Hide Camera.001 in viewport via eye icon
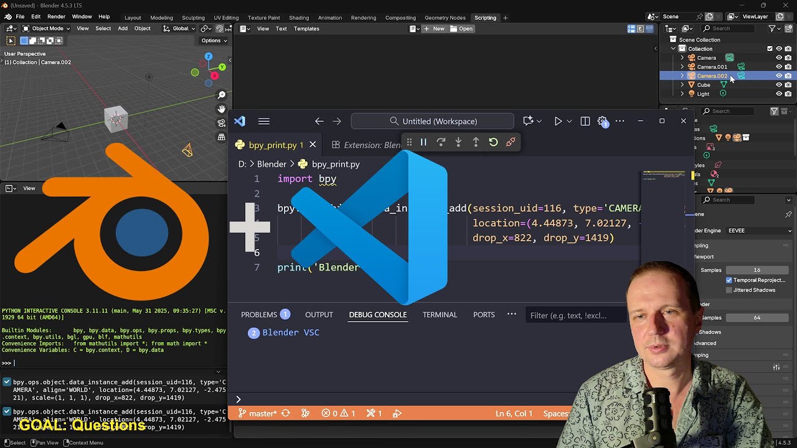 [778, 67]
